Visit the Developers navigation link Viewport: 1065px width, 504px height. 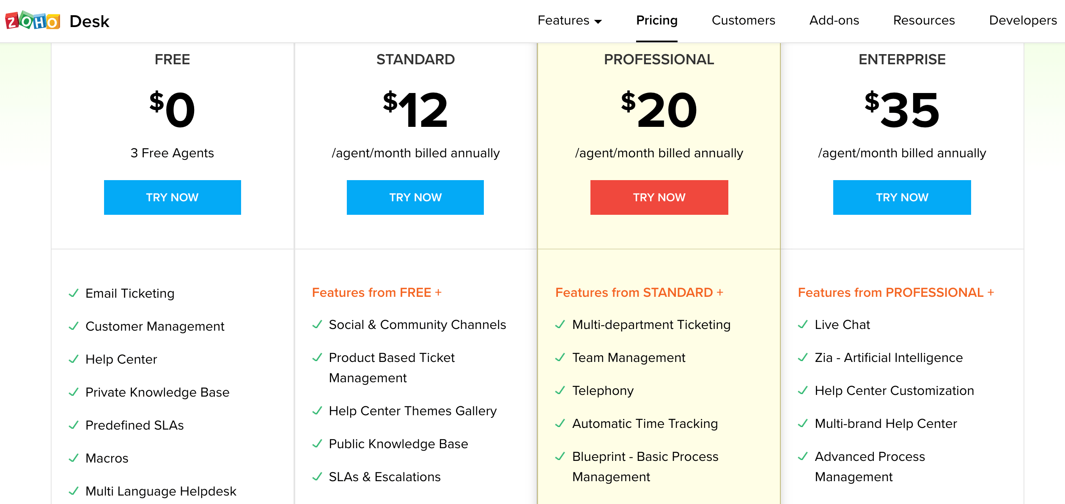(x=1023, y=20)
